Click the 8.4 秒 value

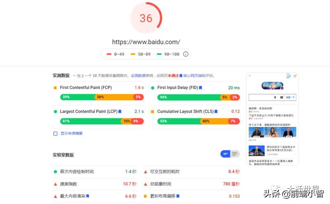coord(234,171)
